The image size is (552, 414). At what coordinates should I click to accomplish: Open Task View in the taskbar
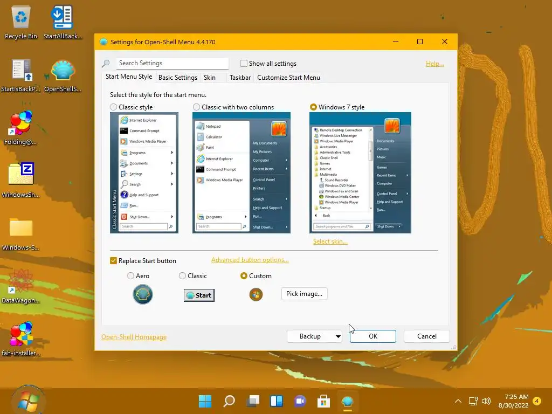253,401
